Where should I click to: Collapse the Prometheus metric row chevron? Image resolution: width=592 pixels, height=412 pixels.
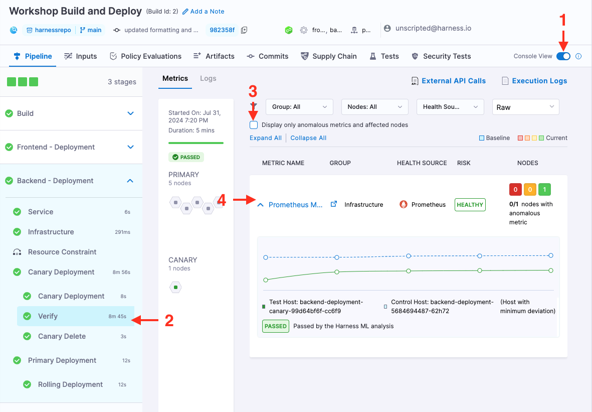[260, 205]
